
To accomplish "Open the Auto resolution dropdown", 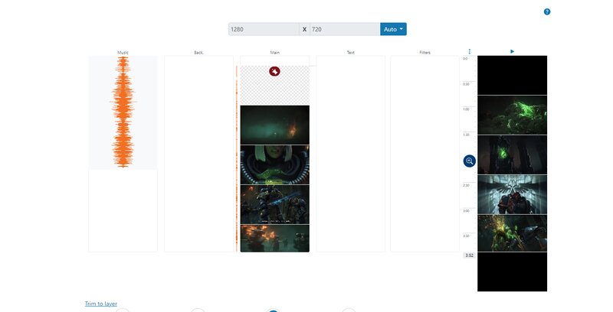I will tap(393, 29).
